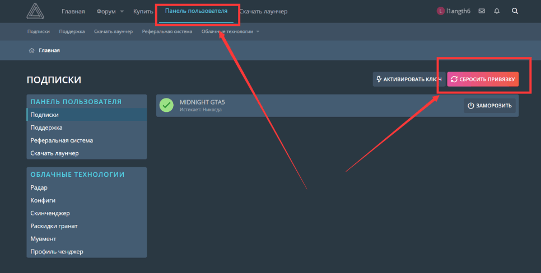Image resolution: width=541 pixels, height=273 pixels.
Task: Click the search magnifier icon
Action: 515,11
